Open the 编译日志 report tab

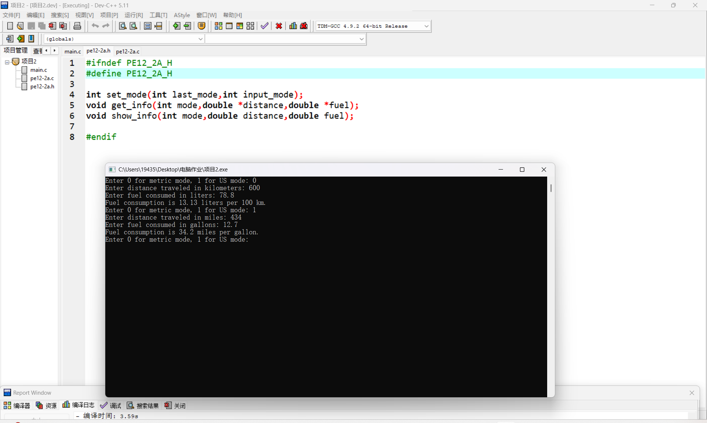(x=78, y=405)
